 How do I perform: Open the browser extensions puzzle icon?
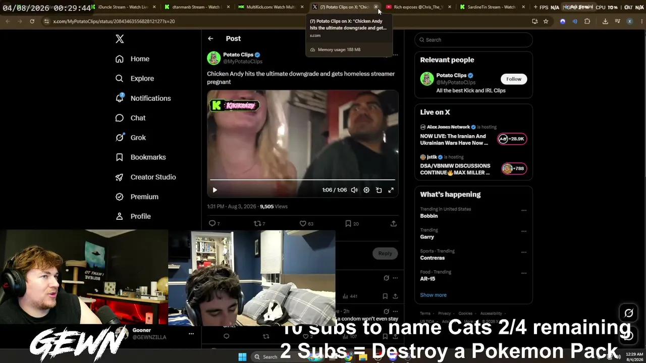pyautogui.click(x=587, y=21)
